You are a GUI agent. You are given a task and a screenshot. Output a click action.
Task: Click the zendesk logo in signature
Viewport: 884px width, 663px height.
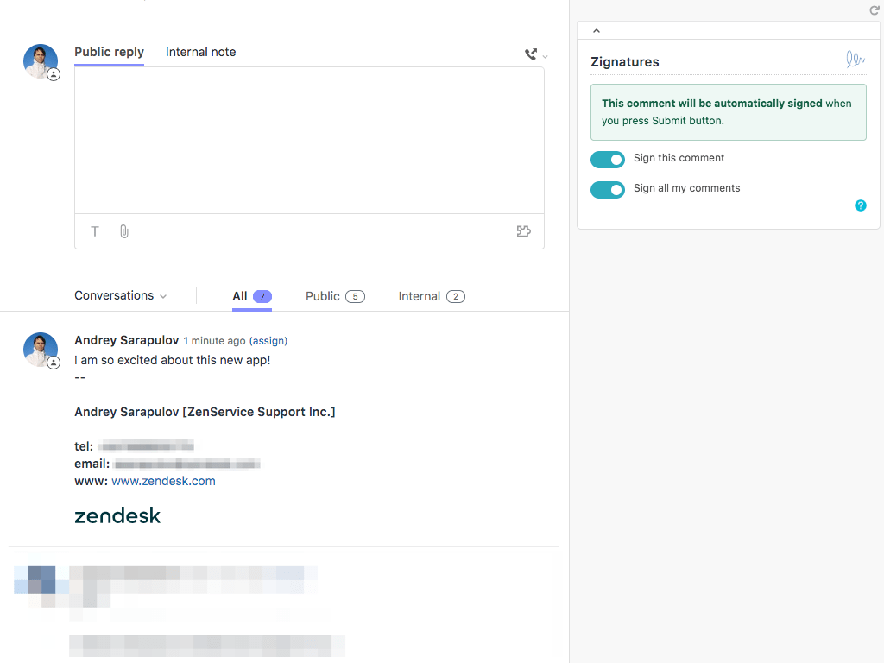coord(117,516)
